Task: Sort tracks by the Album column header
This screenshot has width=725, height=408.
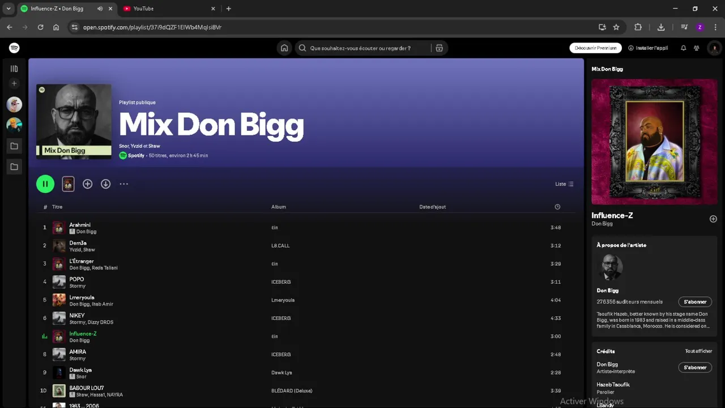Action: pyautogui.click(x=279, y=207)
